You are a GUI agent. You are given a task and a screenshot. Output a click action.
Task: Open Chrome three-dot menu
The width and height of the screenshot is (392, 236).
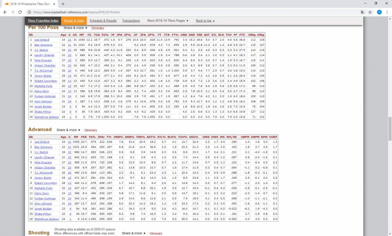[x=386, y=12]
